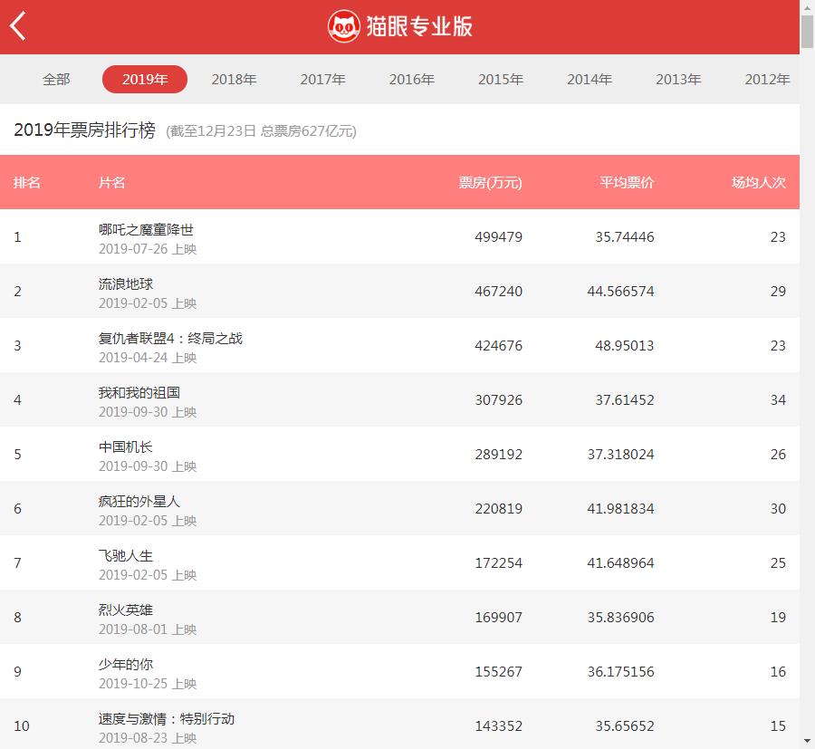Switch to the 2014年 tab
815x749 pixels.
(x=590, y=80)
